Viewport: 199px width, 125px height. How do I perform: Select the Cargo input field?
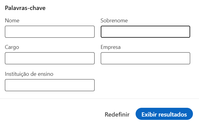click(x=50, y=58)
